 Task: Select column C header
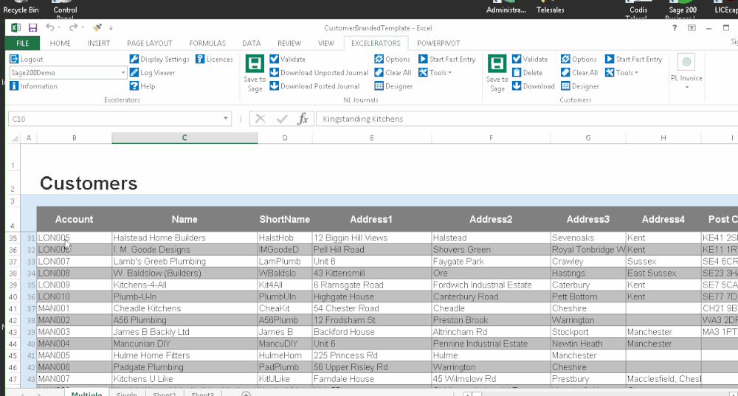pyautogui.click(x=184, y=138)
